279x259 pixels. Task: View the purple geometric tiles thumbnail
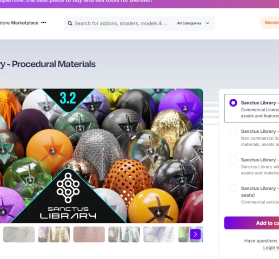159,234
